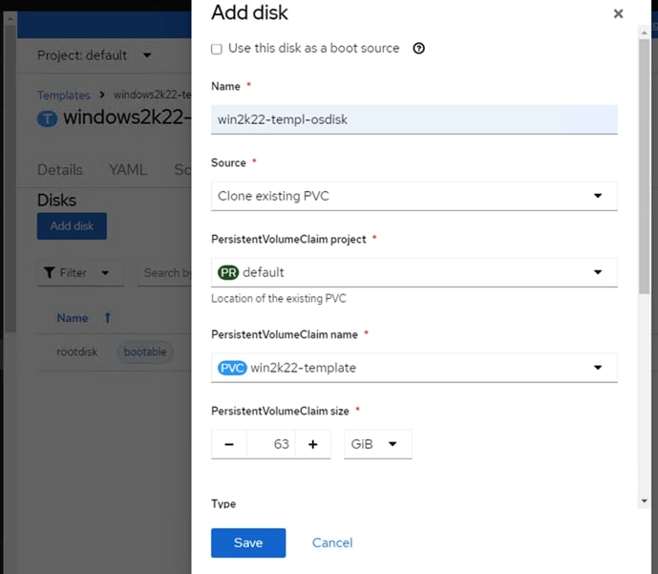This screenshot has width=658, height=574.
Task: Click the PVC badge icon
Action: 232,368
